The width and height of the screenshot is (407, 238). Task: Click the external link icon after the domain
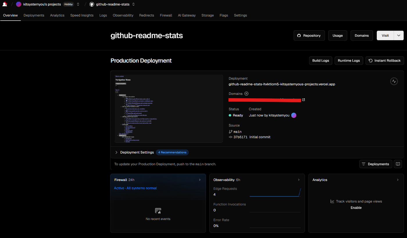tap(304, 100)
